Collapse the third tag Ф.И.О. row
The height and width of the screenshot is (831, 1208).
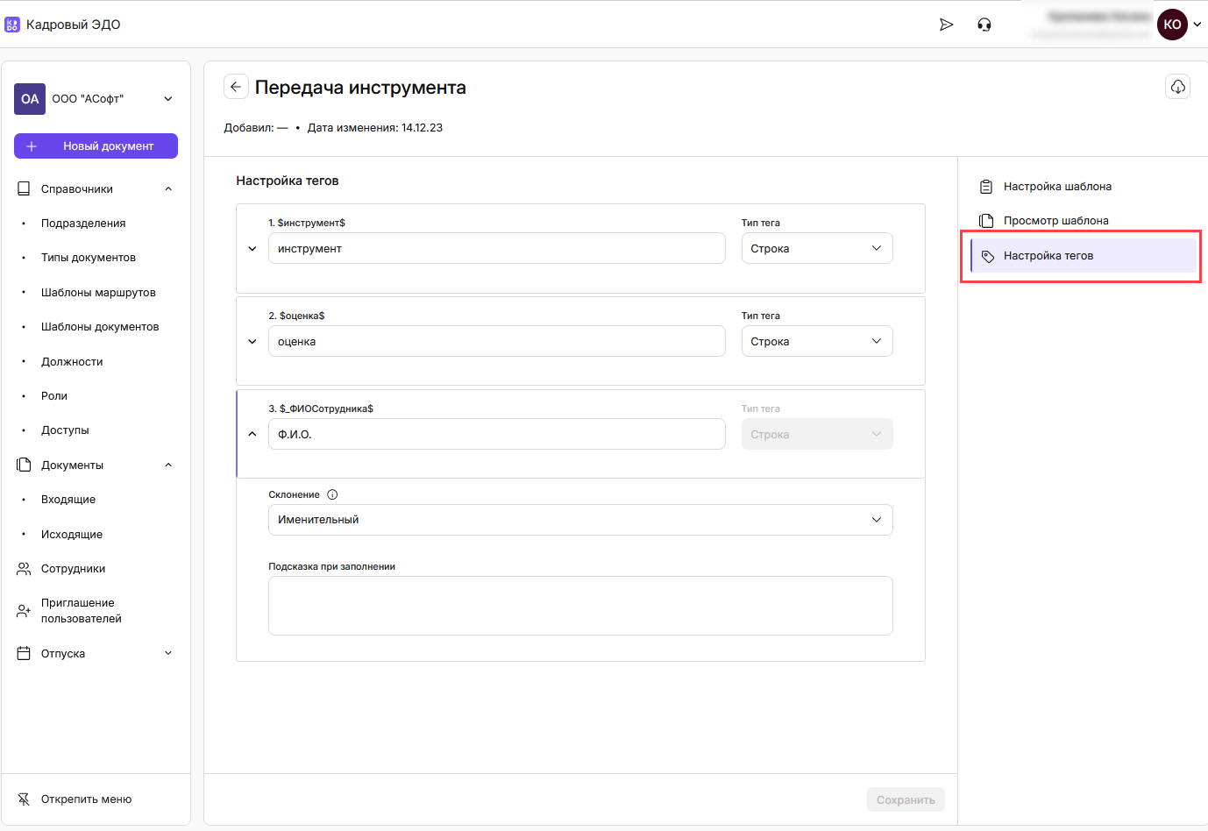[252, 435]
